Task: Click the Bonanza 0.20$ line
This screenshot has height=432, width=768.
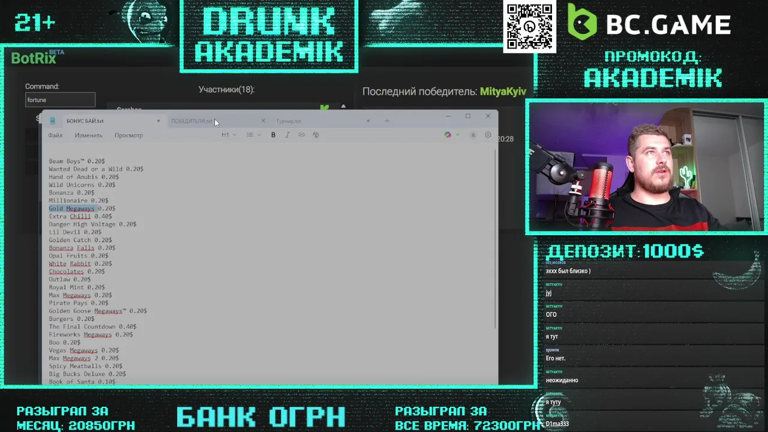Action: [71, 193]
